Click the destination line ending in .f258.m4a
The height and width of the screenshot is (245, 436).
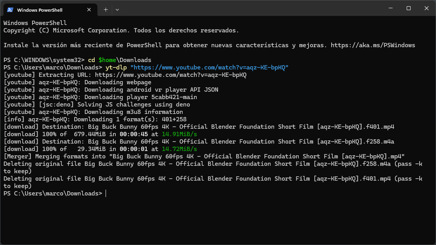[199, 142]
